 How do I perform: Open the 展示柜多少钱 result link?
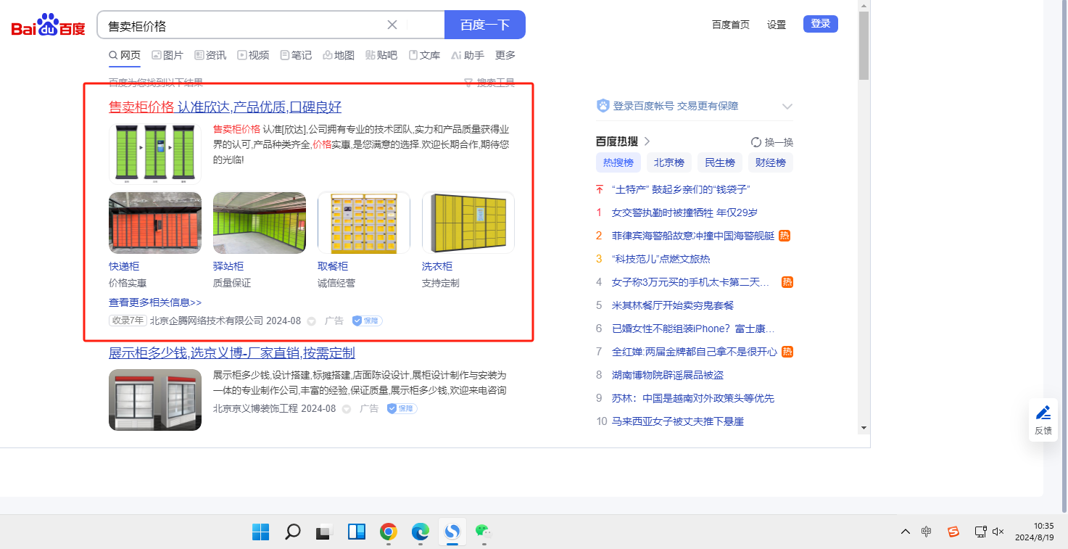click(231, 353)
